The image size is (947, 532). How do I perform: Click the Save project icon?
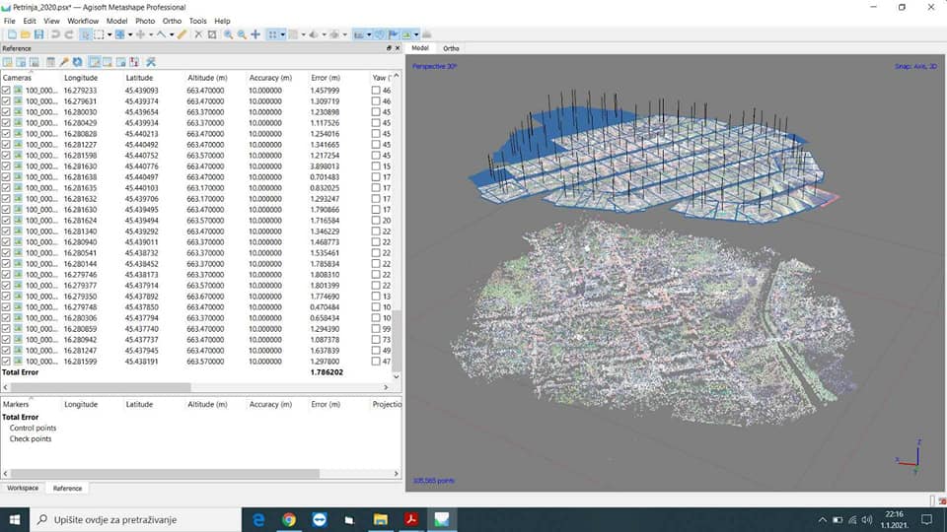pyautogui.click(x=38, y=34)
